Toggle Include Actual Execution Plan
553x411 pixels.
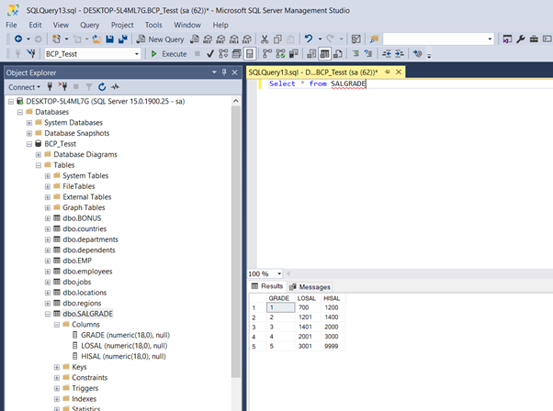pyautogui.click(x=267, y=53)
